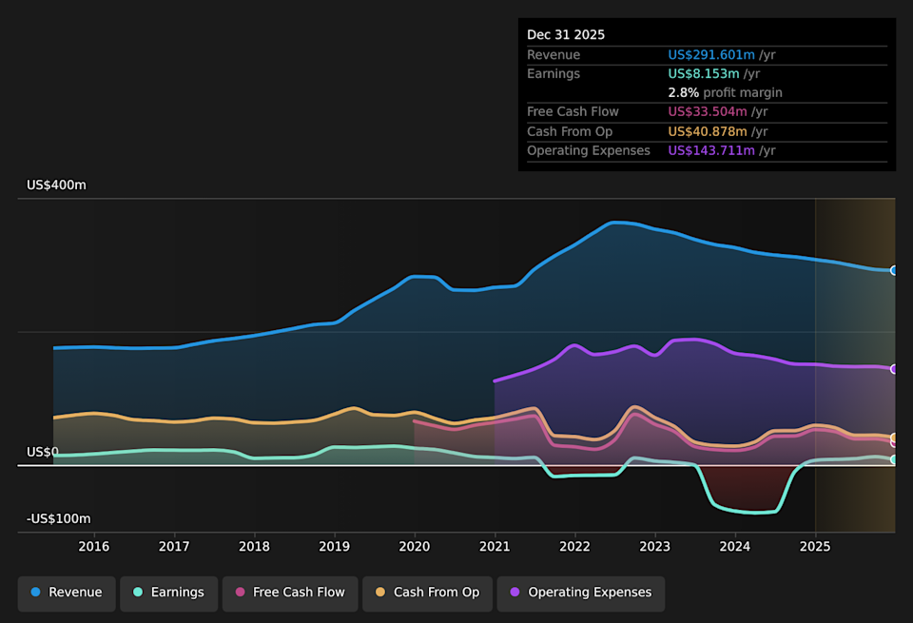Toggle the Revenue series in the legend
The height and width of the screenshot is (623, 913).
click(x=67, y=593)
